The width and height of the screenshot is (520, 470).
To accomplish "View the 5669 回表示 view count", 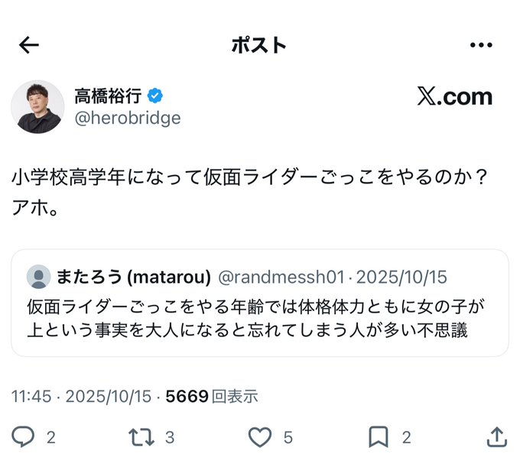I will point(212,397).
